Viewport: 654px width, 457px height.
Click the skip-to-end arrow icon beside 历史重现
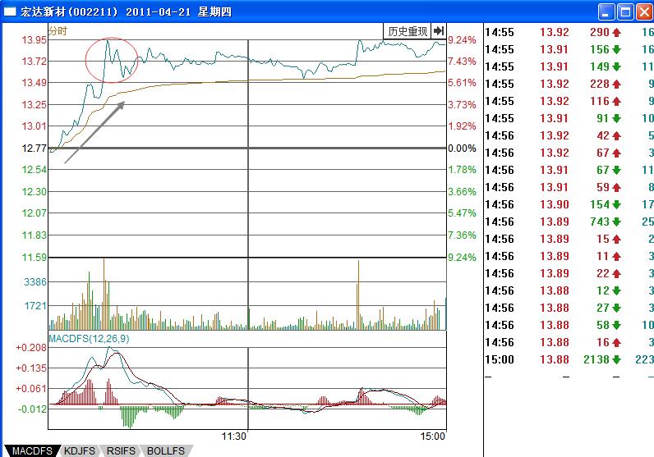pos(439,31)
